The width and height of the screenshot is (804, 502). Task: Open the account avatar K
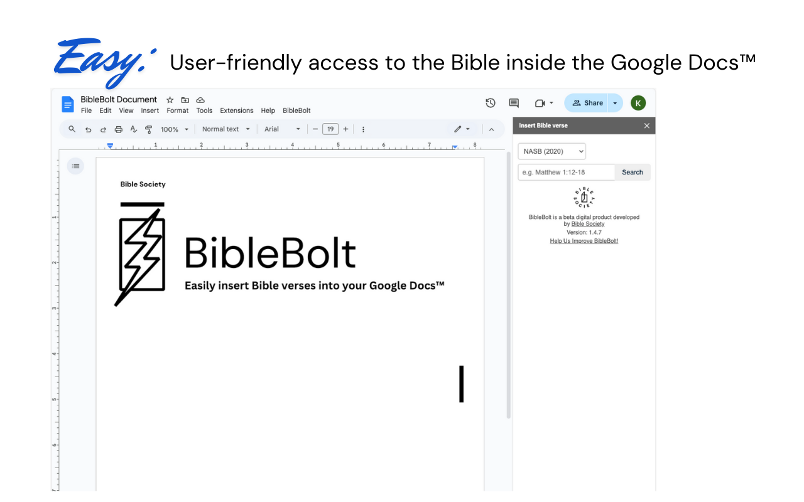(638, 103)
